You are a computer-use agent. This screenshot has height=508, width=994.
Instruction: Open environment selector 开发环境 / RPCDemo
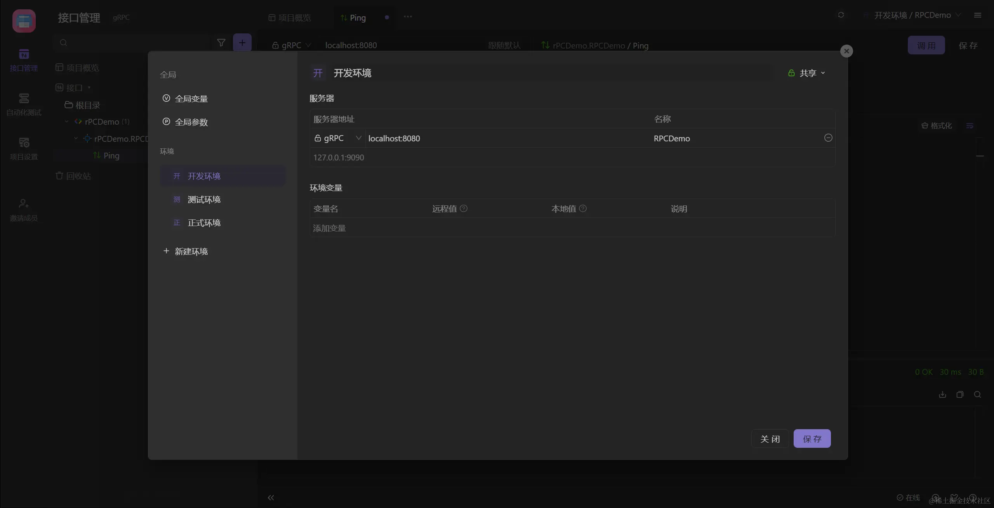coord(912,15)
